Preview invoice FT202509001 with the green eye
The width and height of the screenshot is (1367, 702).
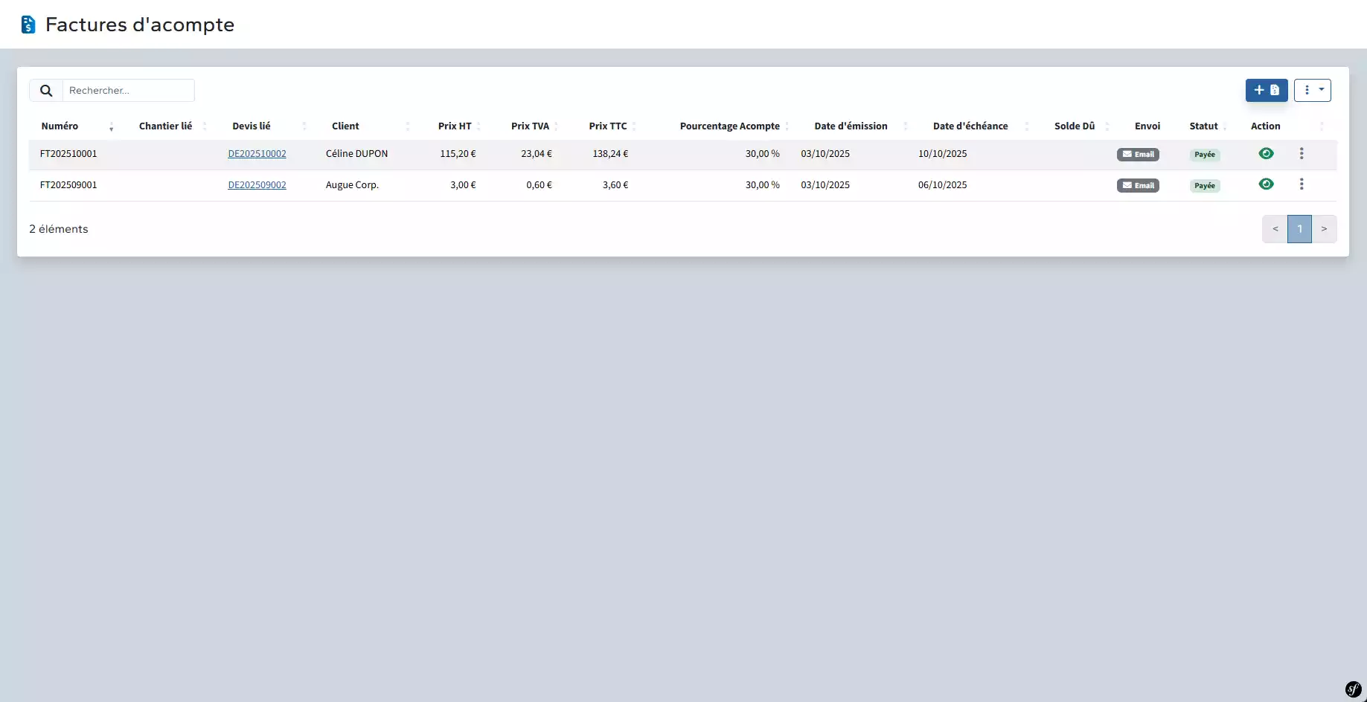tap(1267, 184)
